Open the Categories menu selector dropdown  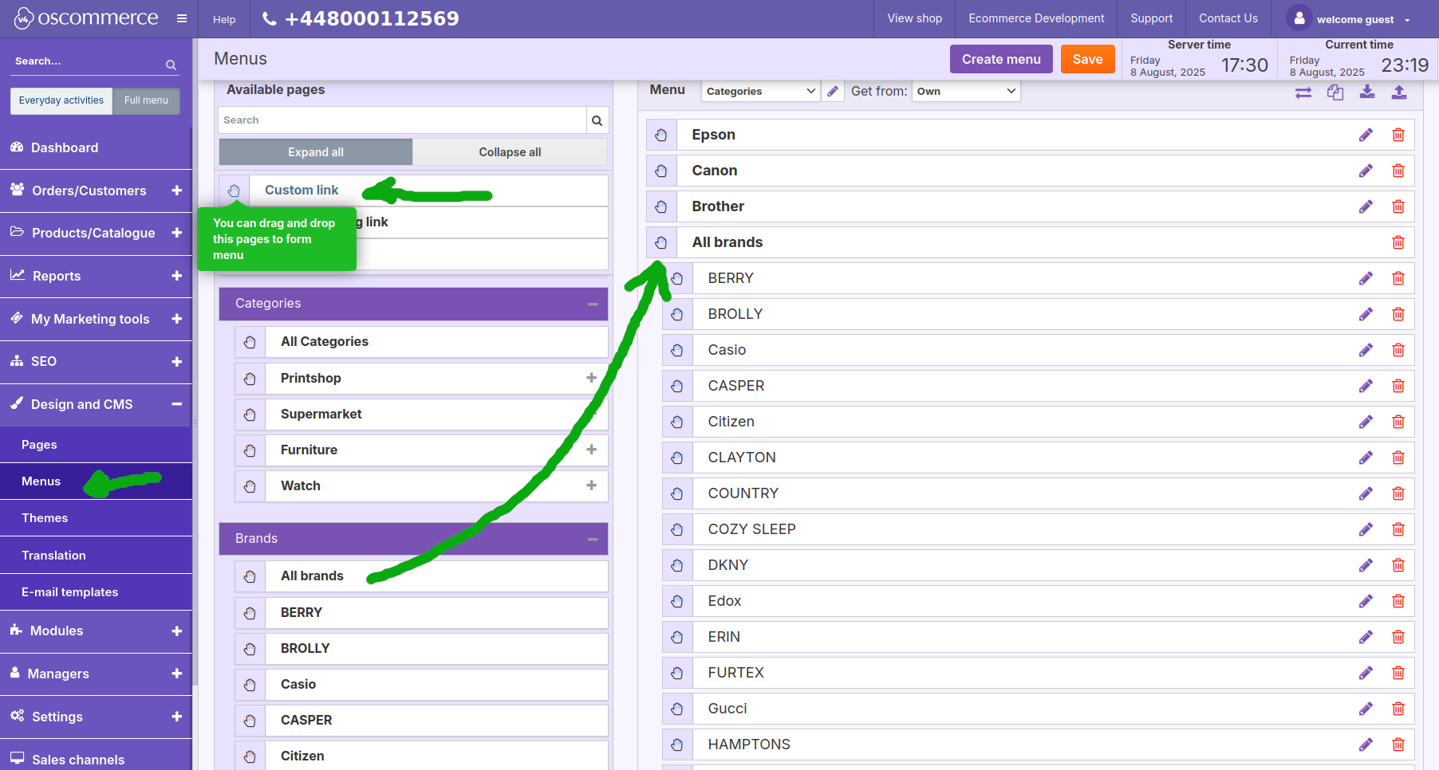coord(760,91)
